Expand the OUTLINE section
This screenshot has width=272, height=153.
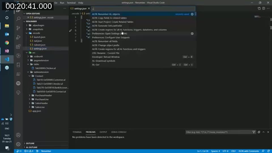pyautogui.click(x=30, y=143)
